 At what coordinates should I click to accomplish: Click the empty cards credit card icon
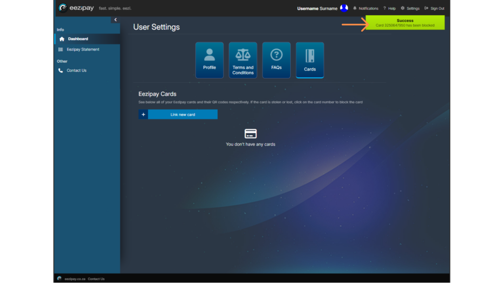point(250,134)
